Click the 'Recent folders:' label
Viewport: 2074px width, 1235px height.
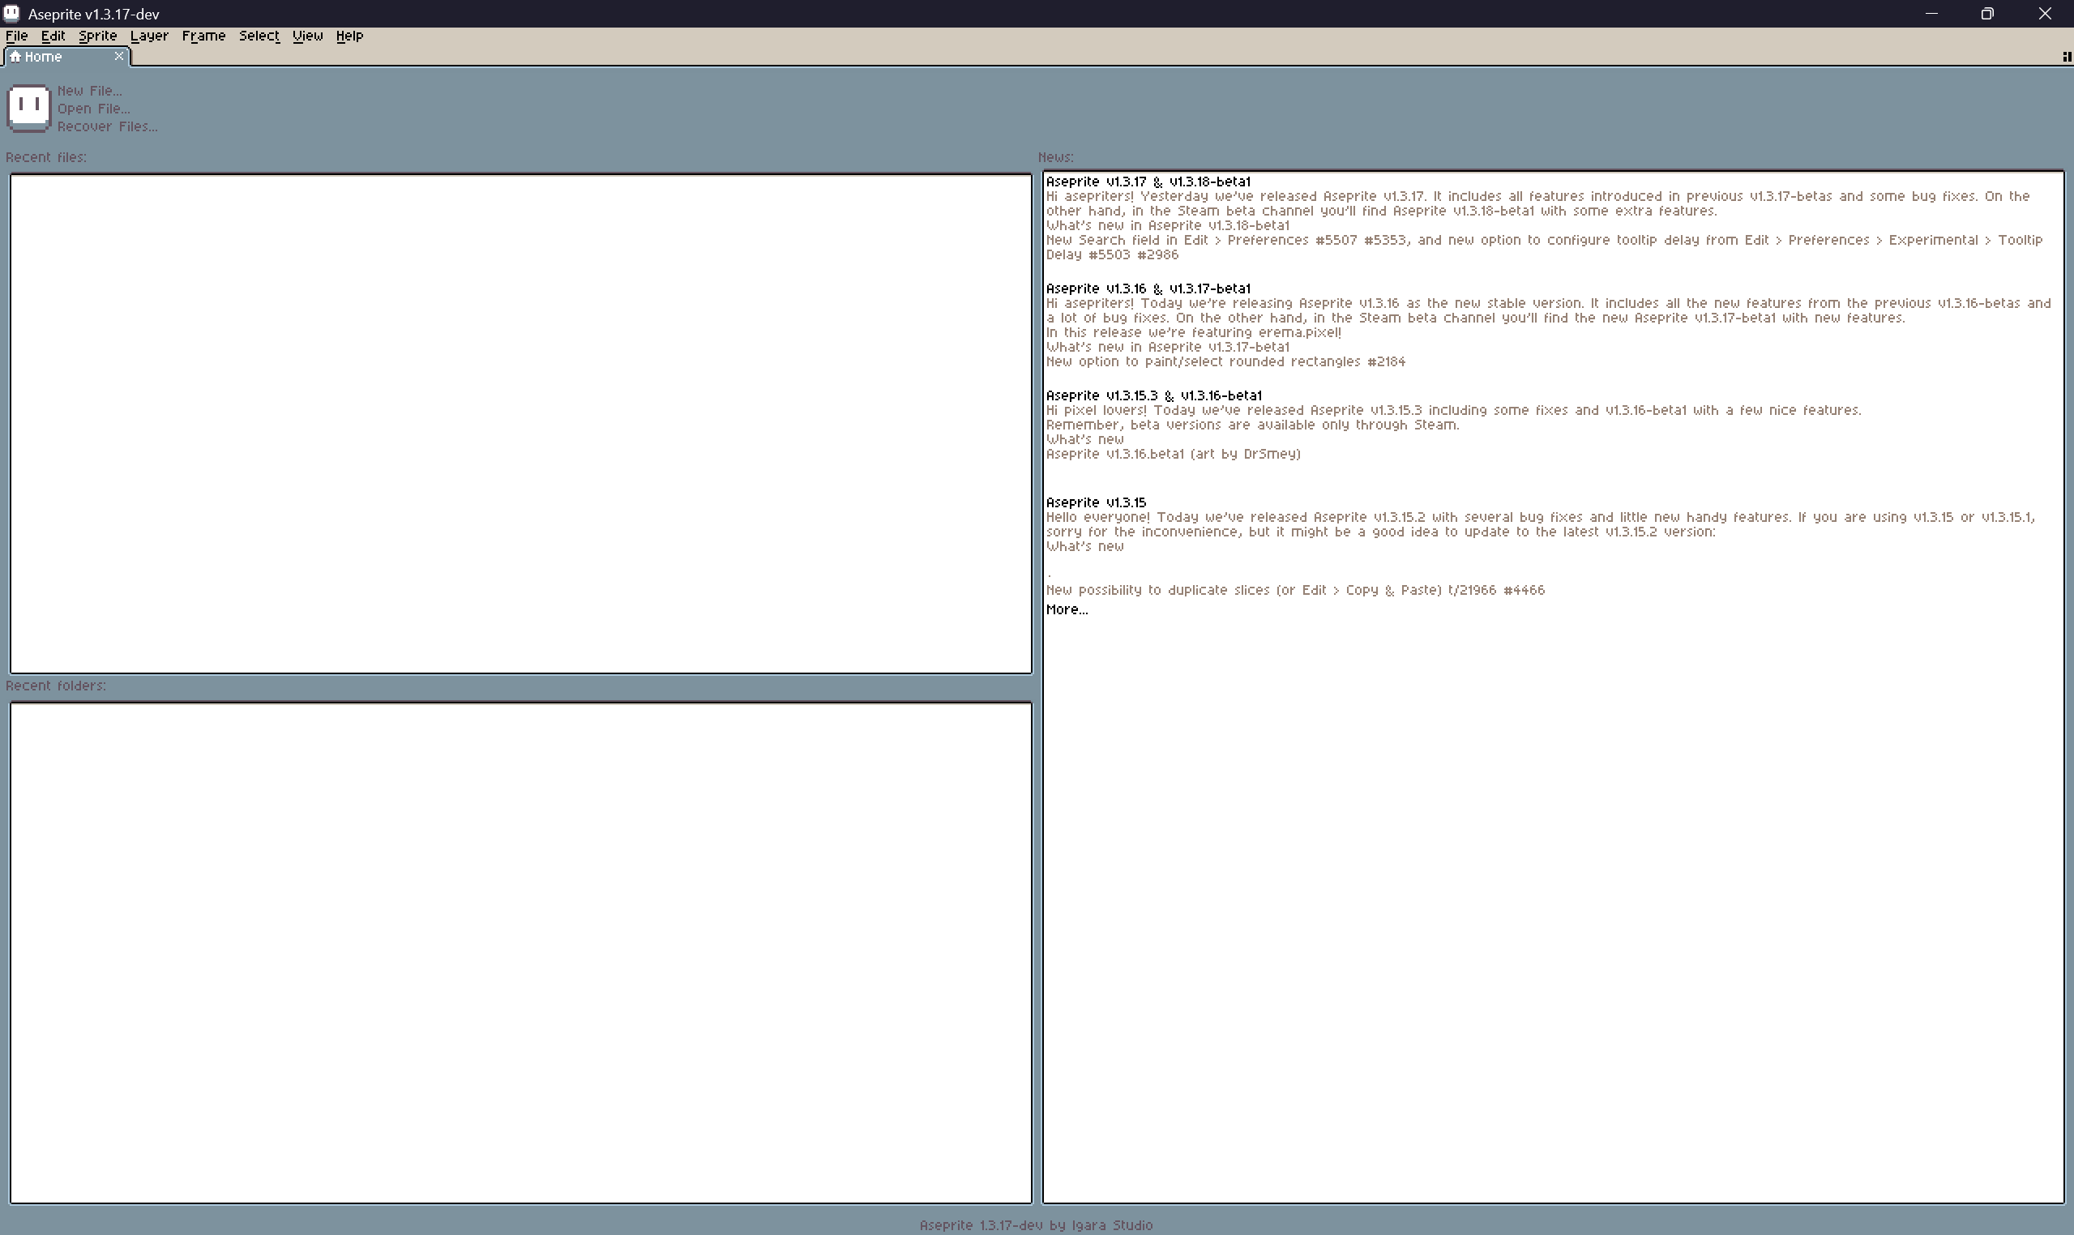pyautogui.click(x=56, y=686)
